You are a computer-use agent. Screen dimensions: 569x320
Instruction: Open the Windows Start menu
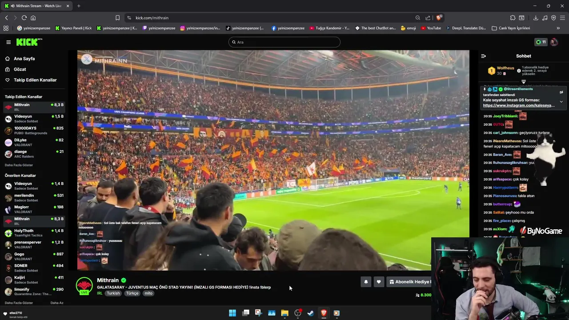coord(232,313)
